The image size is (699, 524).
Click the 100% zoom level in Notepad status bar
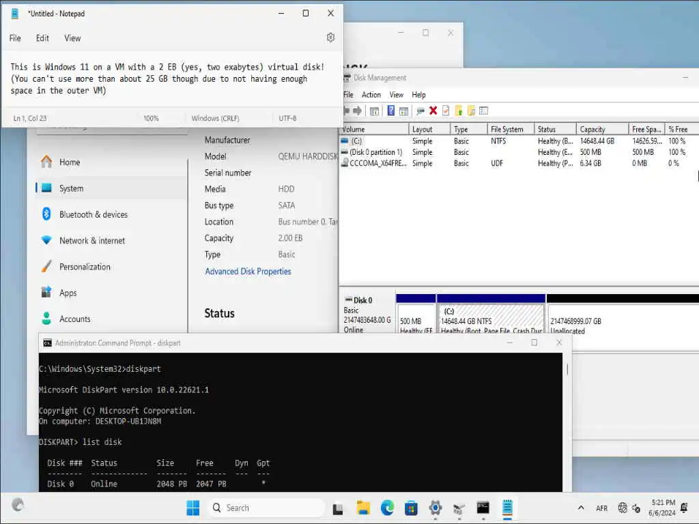coord(151,119)
